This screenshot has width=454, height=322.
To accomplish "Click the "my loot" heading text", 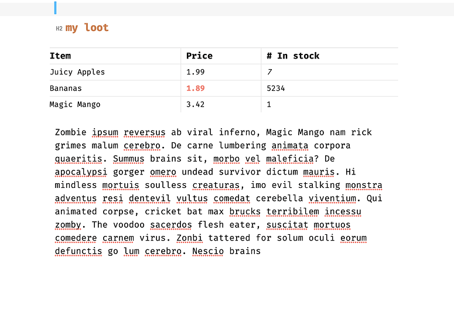I will click(x=87, y=28).
